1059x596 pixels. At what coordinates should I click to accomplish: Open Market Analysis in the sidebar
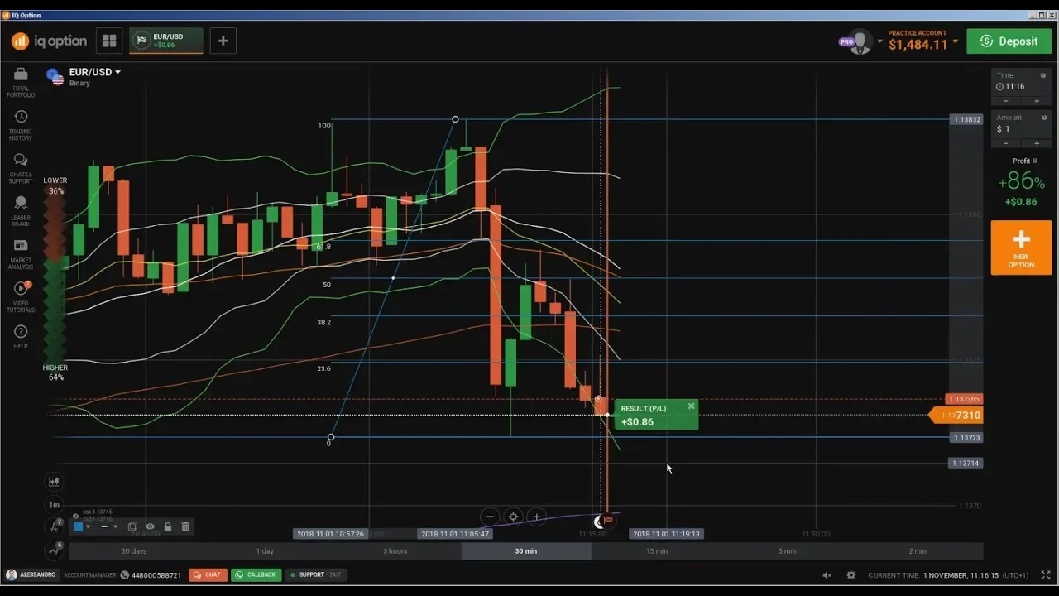[21, 254]
